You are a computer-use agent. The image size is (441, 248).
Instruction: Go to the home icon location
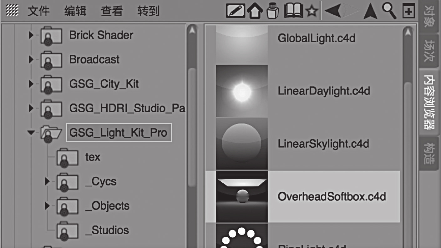(x=255, y=12)
